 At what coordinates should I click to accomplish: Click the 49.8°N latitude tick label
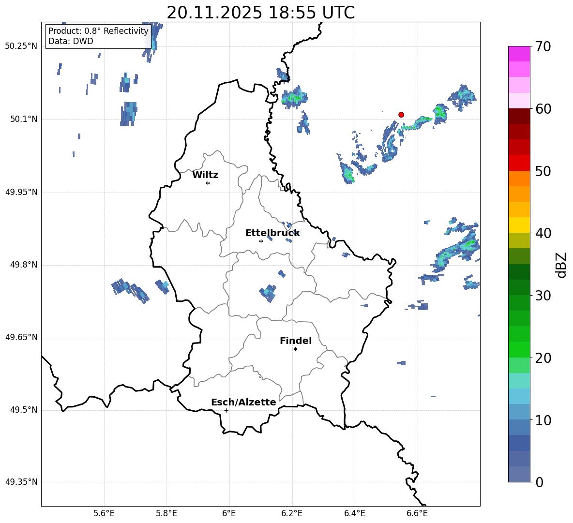point(21,265)
